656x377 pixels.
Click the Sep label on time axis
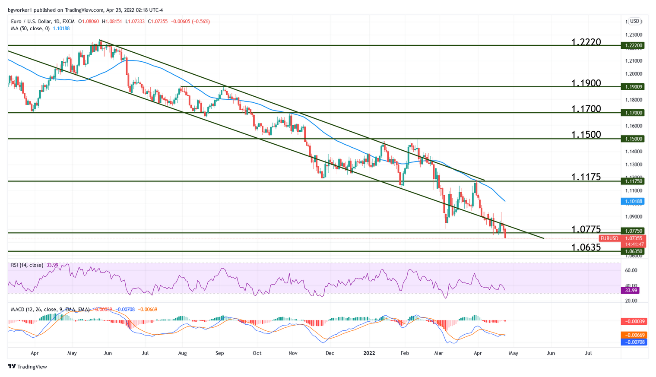(x=220, y=353)
